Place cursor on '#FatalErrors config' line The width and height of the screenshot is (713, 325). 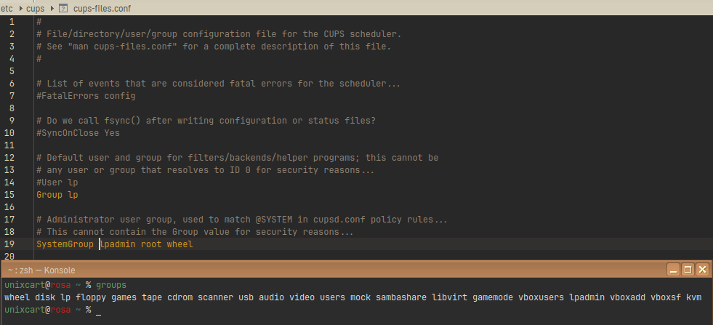(x=86, y=96)
